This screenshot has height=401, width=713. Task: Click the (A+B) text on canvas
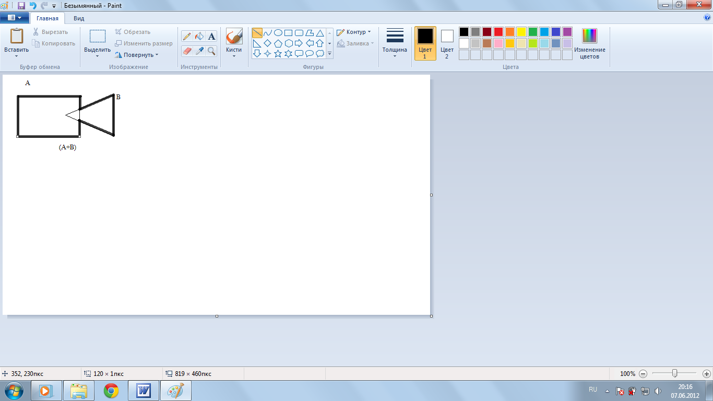click(x=67, y=147)
